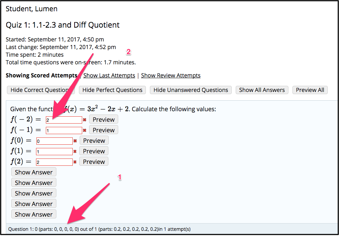Click the red x icon beside f(0) answer
The image size is (339, 241).
[75, 141]
